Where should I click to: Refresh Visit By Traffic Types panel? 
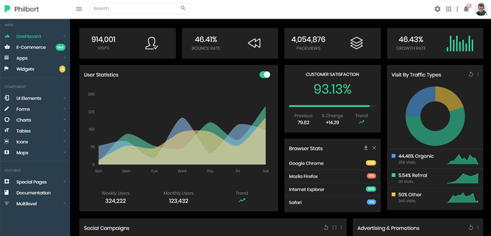[x=470, y=74]
